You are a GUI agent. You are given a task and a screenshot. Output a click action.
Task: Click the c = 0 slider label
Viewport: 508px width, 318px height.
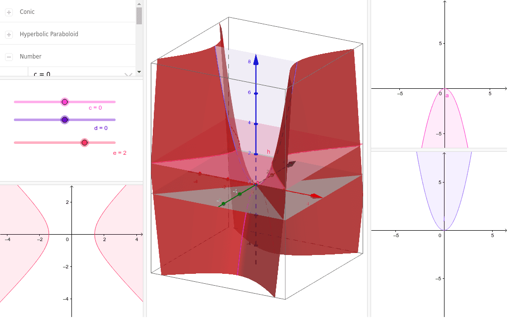[x=95, y=108]
